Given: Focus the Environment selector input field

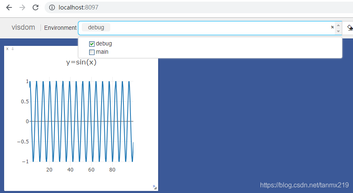Looking at the screenshot, I should (210, 28).
